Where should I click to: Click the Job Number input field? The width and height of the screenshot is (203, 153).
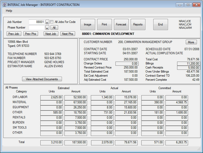(x=37, y=22)
